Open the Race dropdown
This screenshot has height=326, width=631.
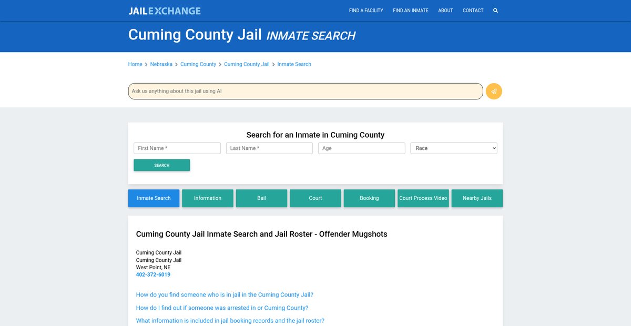453,148
